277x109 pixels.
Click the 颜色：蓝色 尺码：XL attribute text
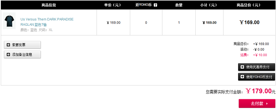click(37, 30)
